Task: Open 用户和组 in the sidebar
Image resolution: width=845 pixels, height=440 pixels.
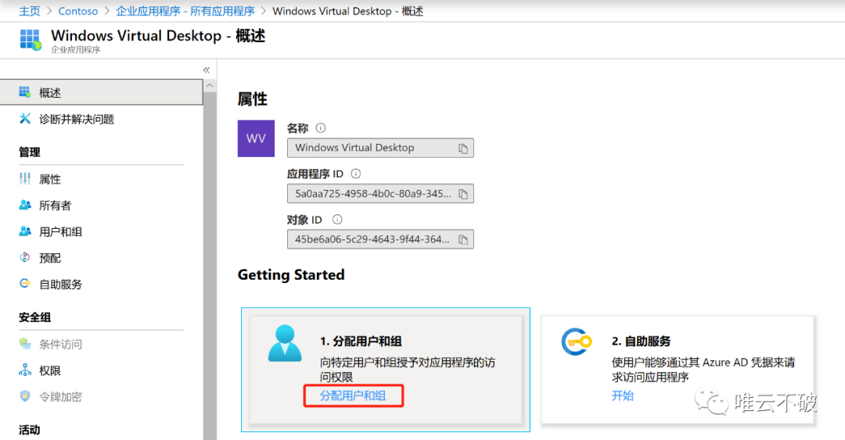Action: coord(60,232)
